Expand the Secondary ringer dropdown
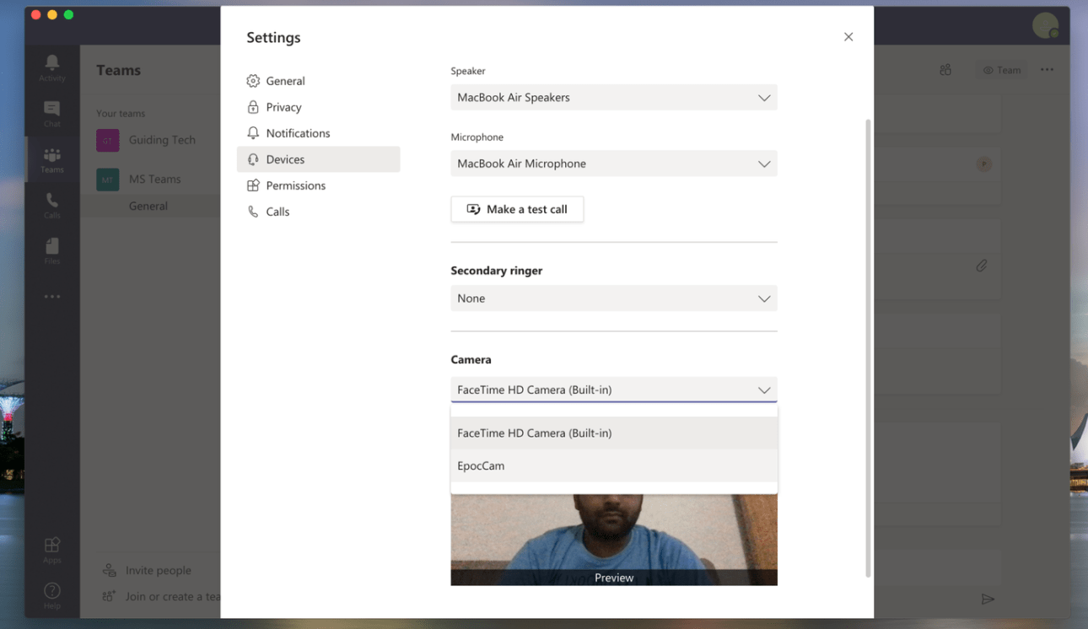 pyautogui.click(x=613, y=298)
